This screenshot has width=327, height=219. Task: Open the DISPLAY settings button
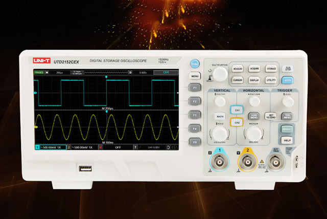(254, 80)
